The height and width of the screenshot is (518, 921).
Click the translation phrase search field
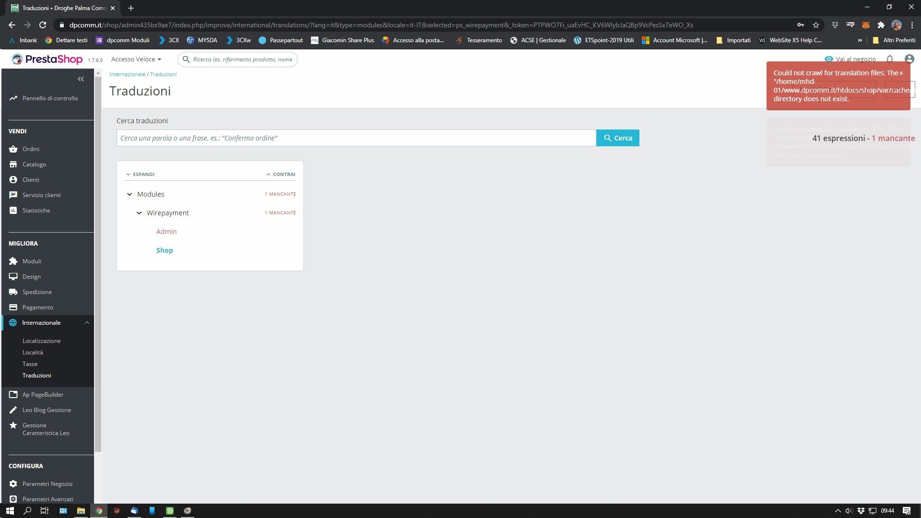[356, 138]
